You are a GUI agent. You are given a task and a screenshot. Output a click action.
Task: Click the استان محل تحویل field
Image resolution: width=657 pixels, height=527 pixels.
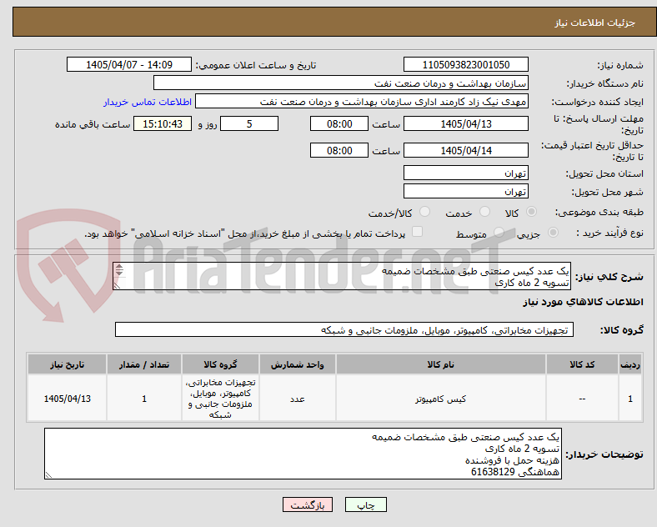pos(466,173)
